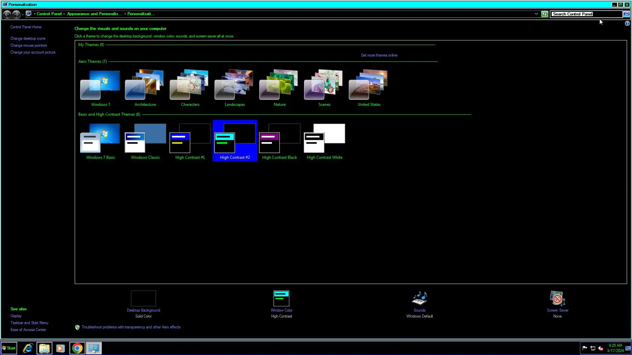Open the Window Color settings icon
Viewport: 632px width, 355px height.
[281, 298]
